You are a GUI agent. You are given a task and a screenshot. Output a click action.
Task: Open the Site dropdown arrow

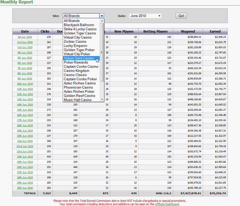(102, 16)
